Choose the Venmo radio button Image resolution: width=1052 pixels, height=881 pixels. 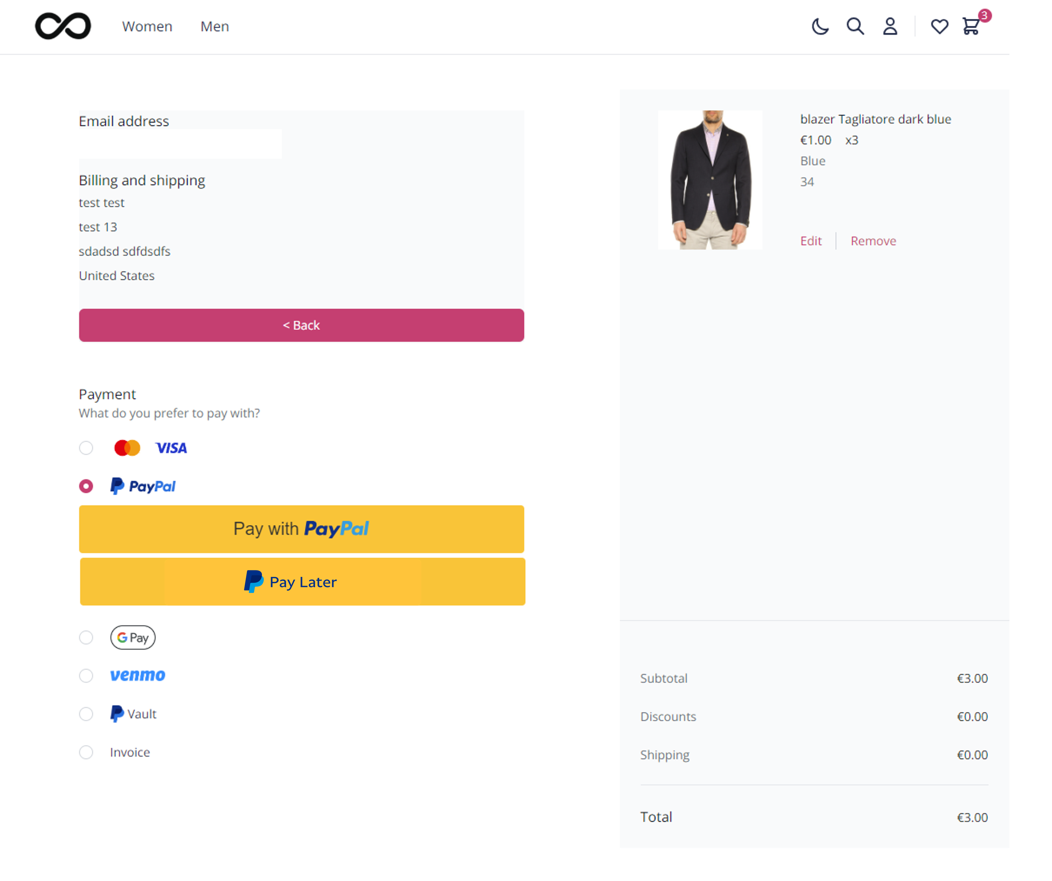tap(86, 676)
